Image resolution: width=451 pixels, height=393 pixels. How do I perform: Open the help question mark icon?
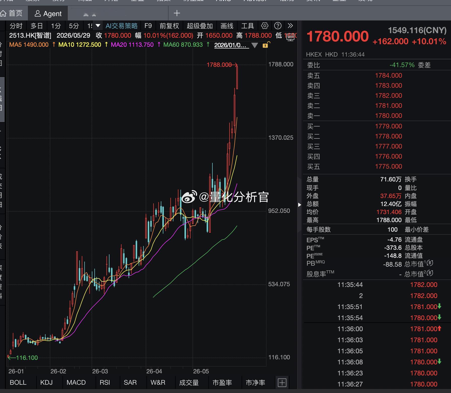(x=278, y=26)
